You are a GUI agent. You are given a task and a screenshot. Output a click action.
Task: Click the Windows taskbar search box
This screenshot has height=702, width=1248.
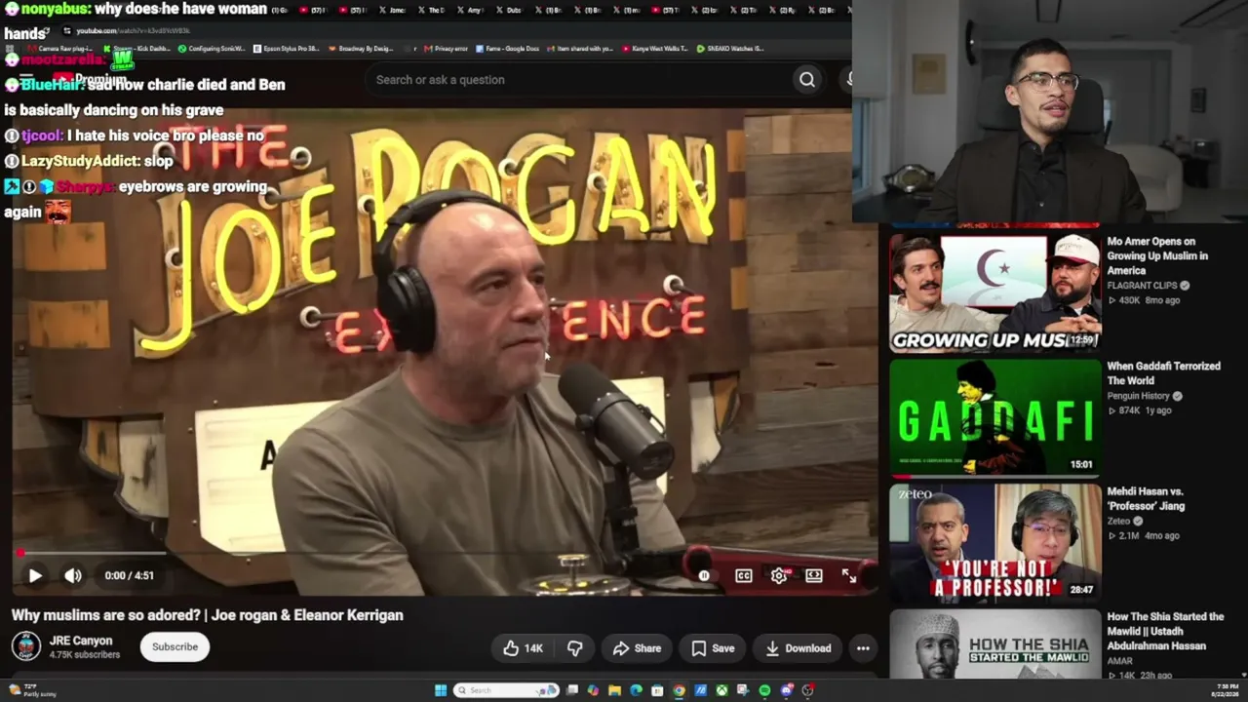point(505,690)
